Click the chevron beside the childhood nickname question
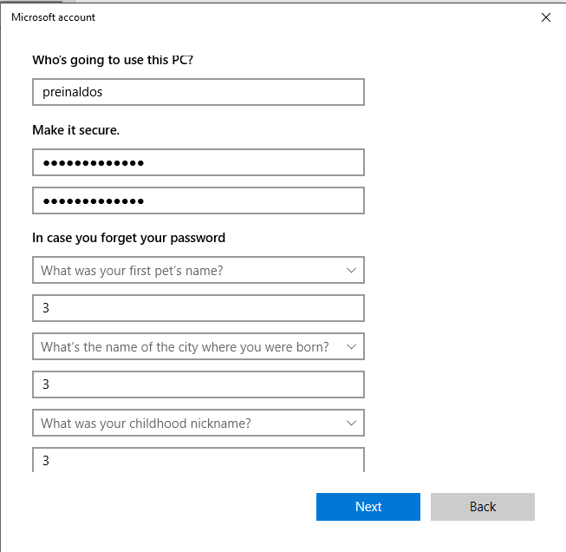This screenshot has width=566, height=552. [x=351, y=423]
